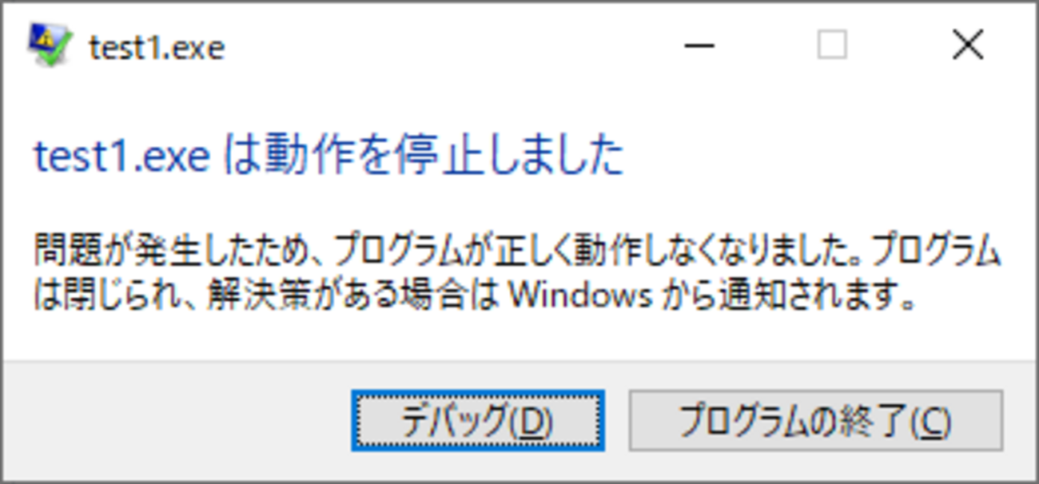Screen dimensions: 1039x484
Task: Click the デバッグ(D) button
Action: 478,420
